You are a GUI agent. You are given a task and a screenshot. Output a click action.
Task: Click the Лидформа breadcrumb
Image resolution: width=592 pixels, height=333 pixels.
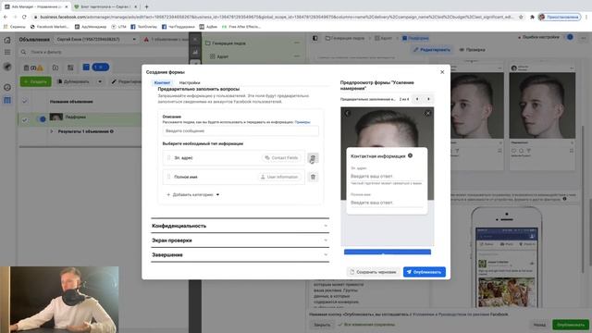(415, 38)
